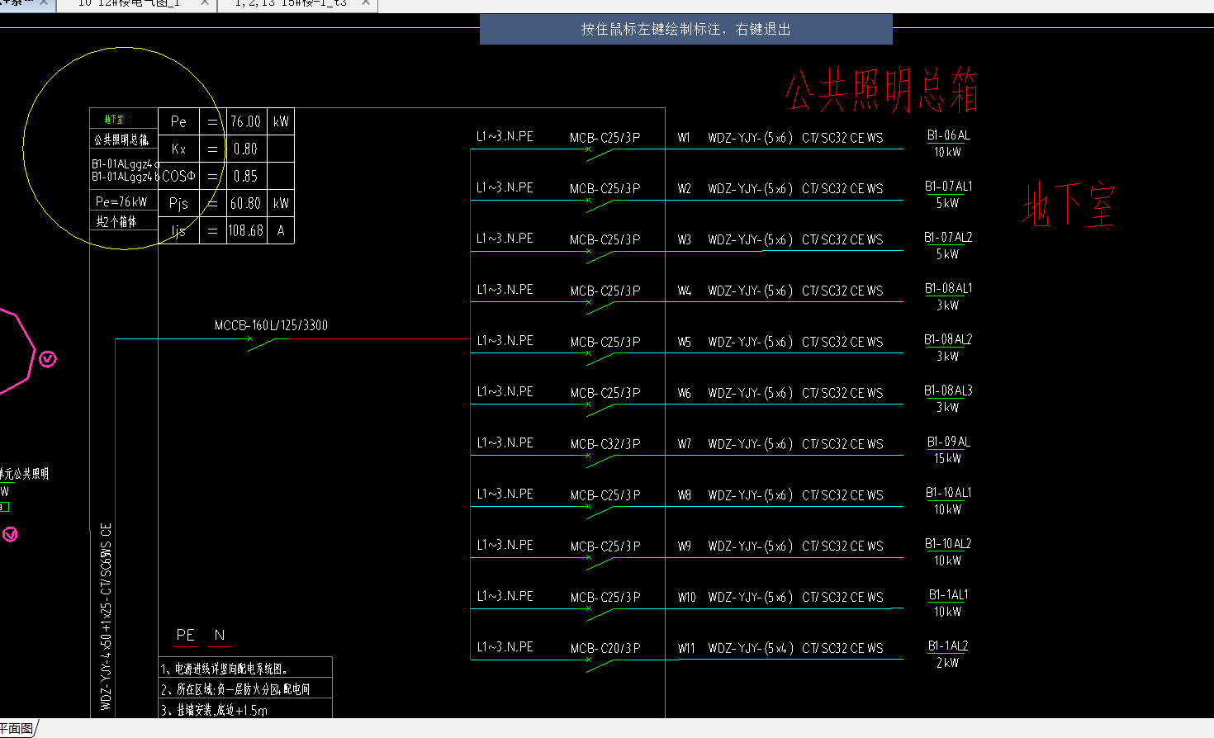The image size is (1214, 738).
Task: Select circuit label W4
Action: (685, 291)
